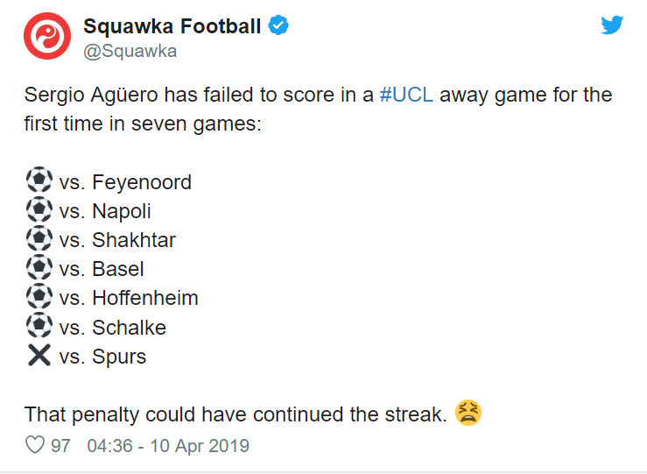The width and height of the screenshot is (647, 474).
Task: Click the 'Sergio Agüero has failed' opening text
Action: (138, 95)
